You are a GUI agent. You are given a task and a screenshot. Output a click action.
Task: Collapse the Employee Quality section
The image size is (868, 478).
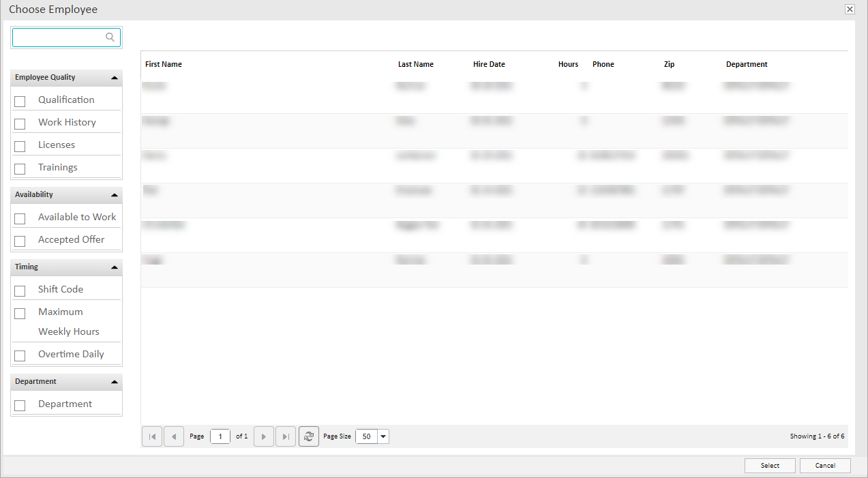tap(115, 78)
